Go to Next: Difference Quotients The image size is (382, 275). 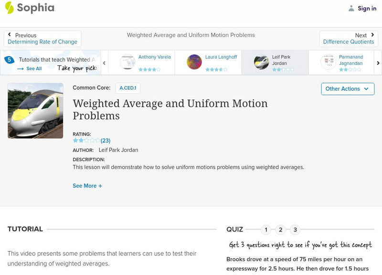pos(349,39)
